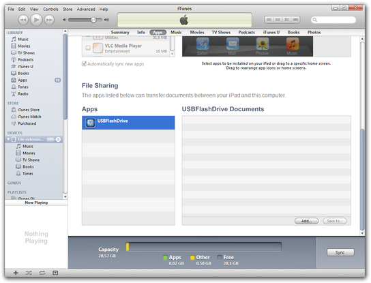The width and height of the screenshot is (371, 283).
Task: Open the File menu
Action: click(11, 10)
